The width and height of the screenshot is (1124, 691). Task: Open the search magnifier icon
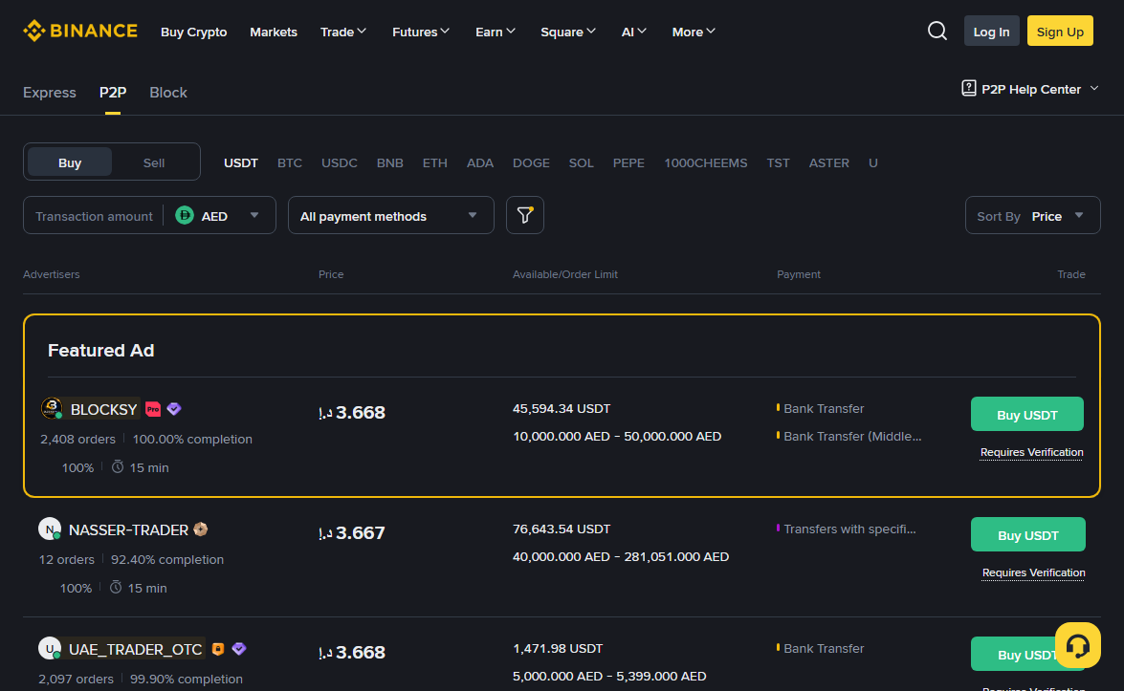[937, 31]
